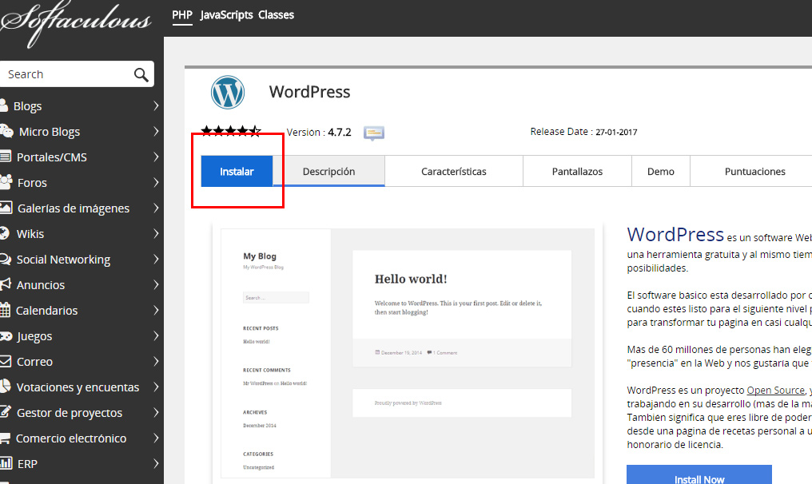This screenshot has height=484, width=812.
Task: Click the Galerías de imágenes icon
Action: coord(6,208)
